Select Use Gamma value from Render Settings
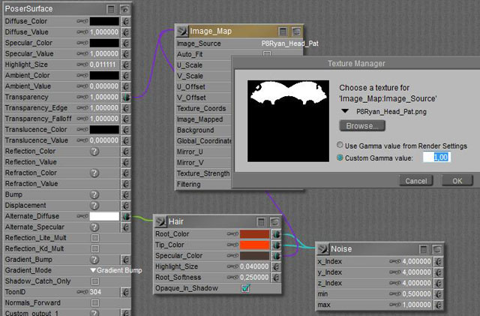This screenshot has width=480, height=316. tap(340, 145)
